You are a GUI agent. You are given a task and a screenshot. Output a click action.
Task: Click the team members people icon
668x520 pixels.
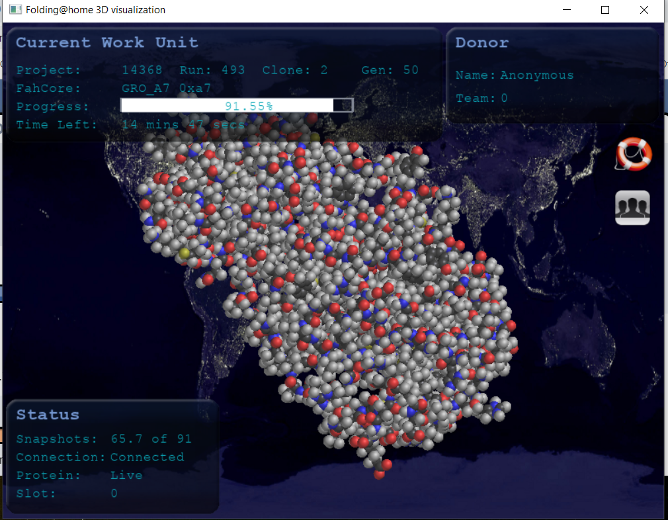pyautogui.click(x=632, y=207)
